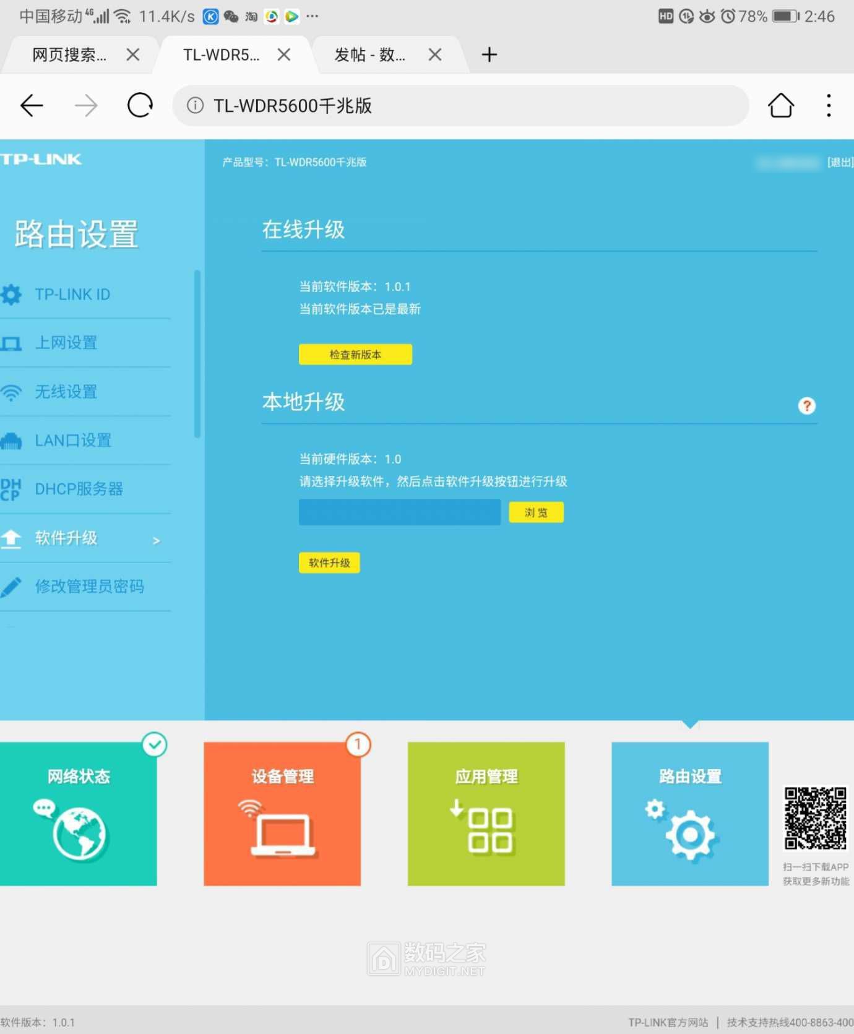This screenshot has height=1034, width=854.
Task: Open a new tab with the plus icon
Action: (489, 55)
